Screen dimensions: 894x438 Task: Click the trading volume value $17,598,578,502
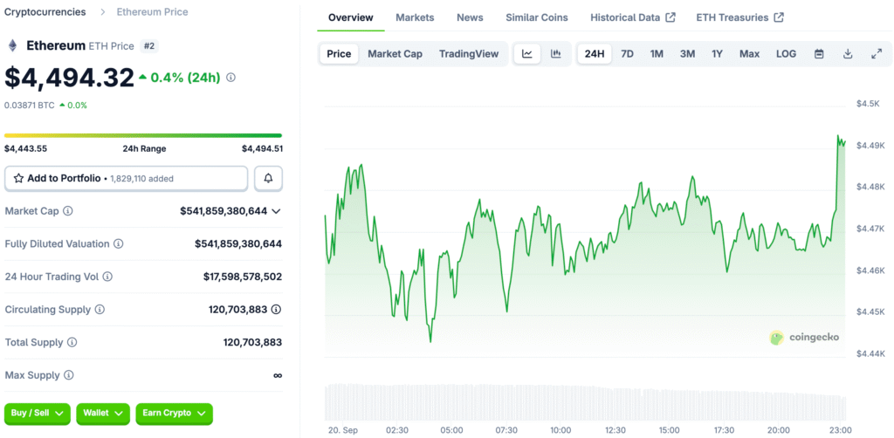click(x=243, y=277)
